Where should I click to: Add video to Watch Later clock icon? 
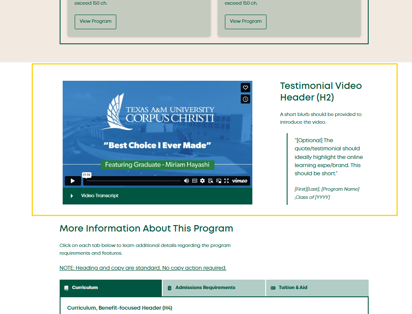click(245, 99)
